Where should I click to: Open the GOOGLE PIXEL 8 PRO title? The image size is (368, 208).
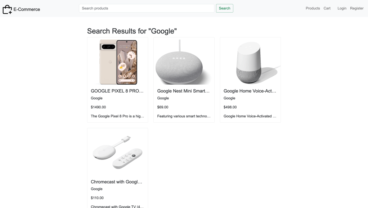117,91
